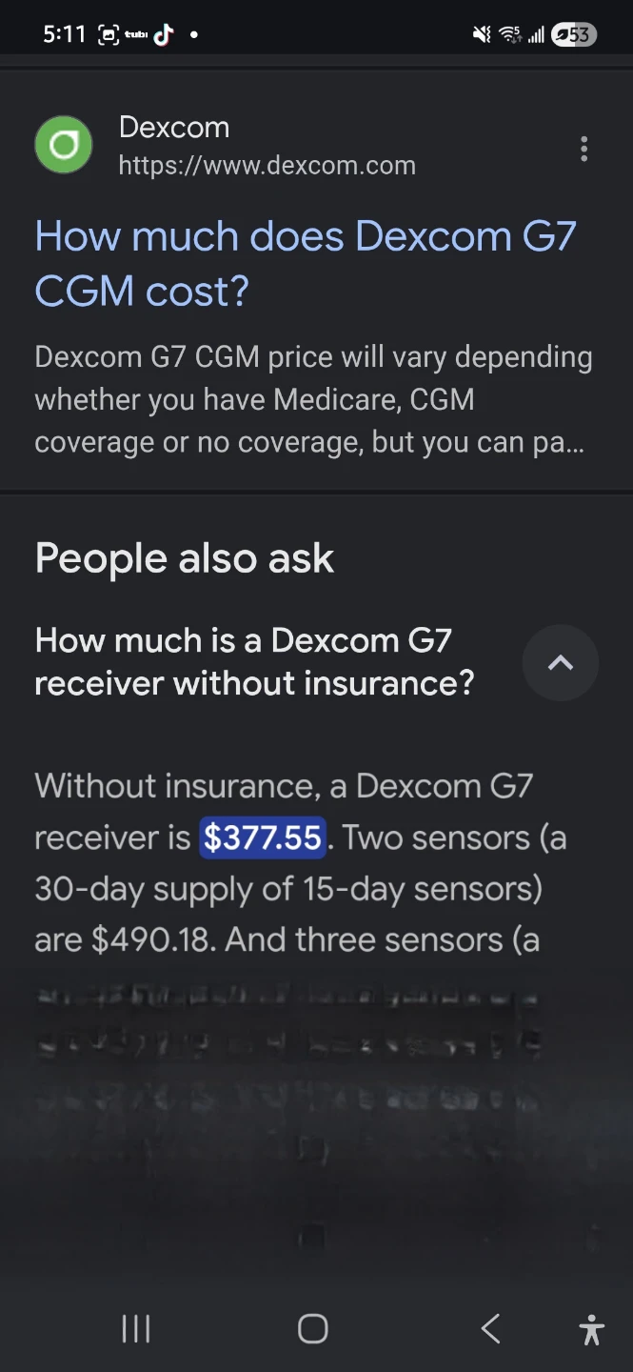
Task: Tap the battery indicator showing 53
Action: click(574, 34)
